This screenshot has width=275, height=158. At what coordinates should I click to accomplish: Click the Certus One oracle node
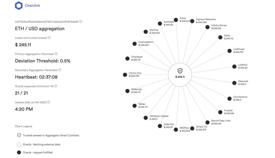[125, 75]
